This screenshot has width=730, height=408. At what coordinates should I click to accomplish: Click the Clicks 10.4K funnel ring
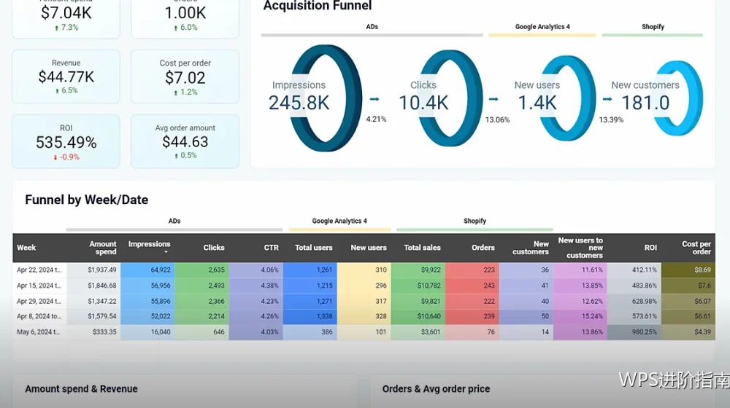(x=449, y=98)
